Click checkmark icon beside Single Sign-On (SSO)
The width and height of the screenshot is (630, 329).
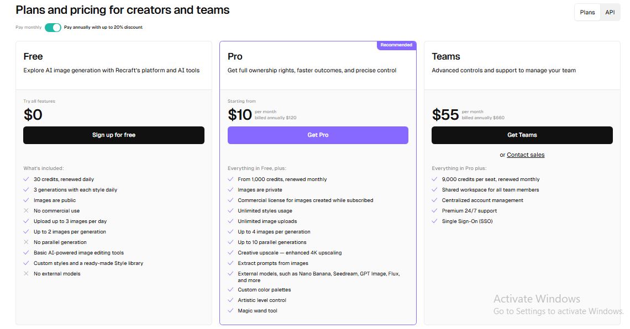pos(434,221)
